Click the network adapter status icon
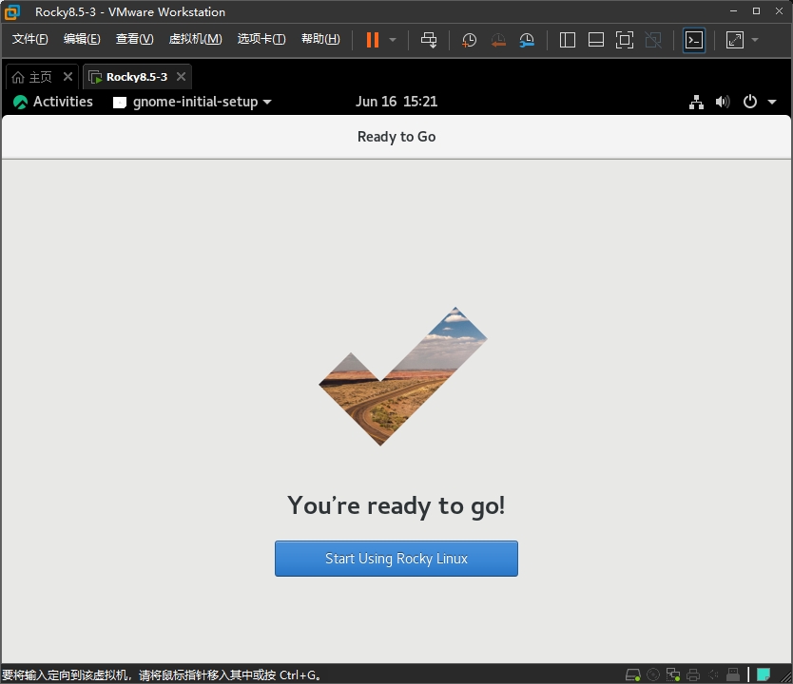 pos(672,674)
